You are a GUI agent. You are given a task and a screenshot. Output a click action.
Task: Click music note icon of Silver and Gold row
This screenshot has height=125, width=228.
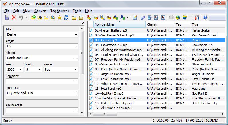[91, 64]
